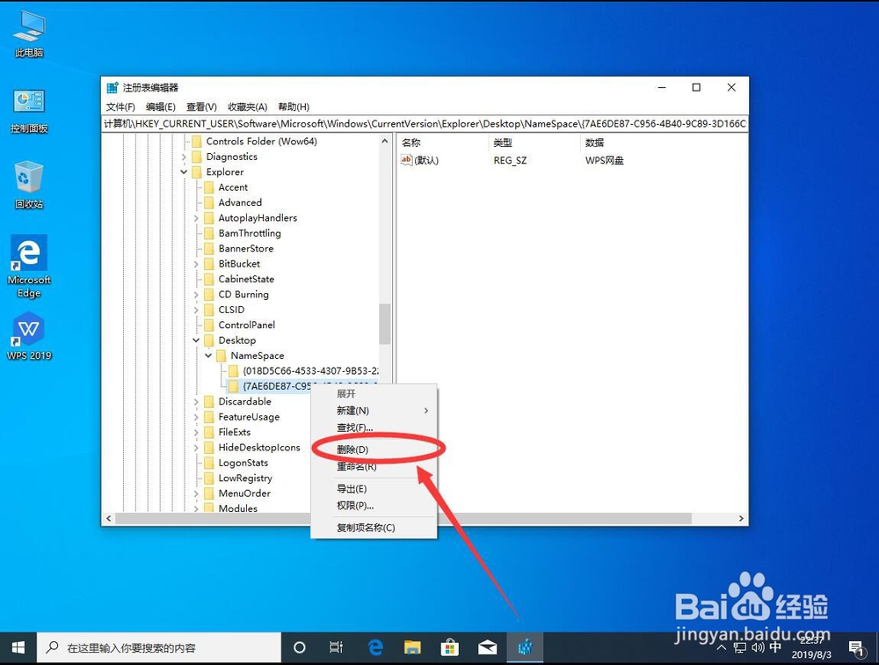Select the Accent folder icon in tree
This screenshot has width=879, height=665.
tap(209, 186)
